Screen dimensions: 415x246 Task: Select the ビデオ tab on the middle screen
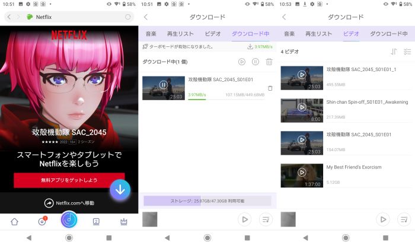click(x=213, y=34)
